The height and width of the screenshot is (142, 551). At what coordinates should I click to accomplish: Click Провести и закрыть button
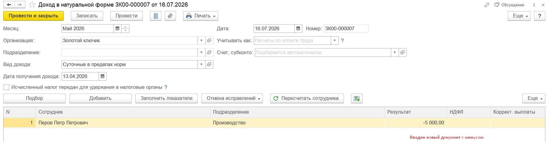tap(33, 16)
